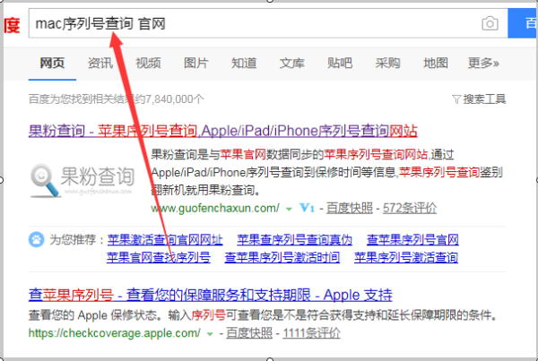
Task: Open suggestion 苹果查序列号查询真伪
Action: tap(294, 240)
